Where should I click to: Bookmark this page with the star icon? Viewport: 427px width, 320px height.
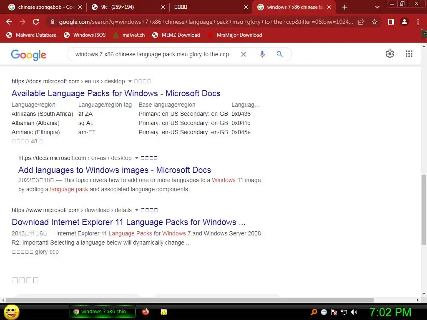point(374,22)
